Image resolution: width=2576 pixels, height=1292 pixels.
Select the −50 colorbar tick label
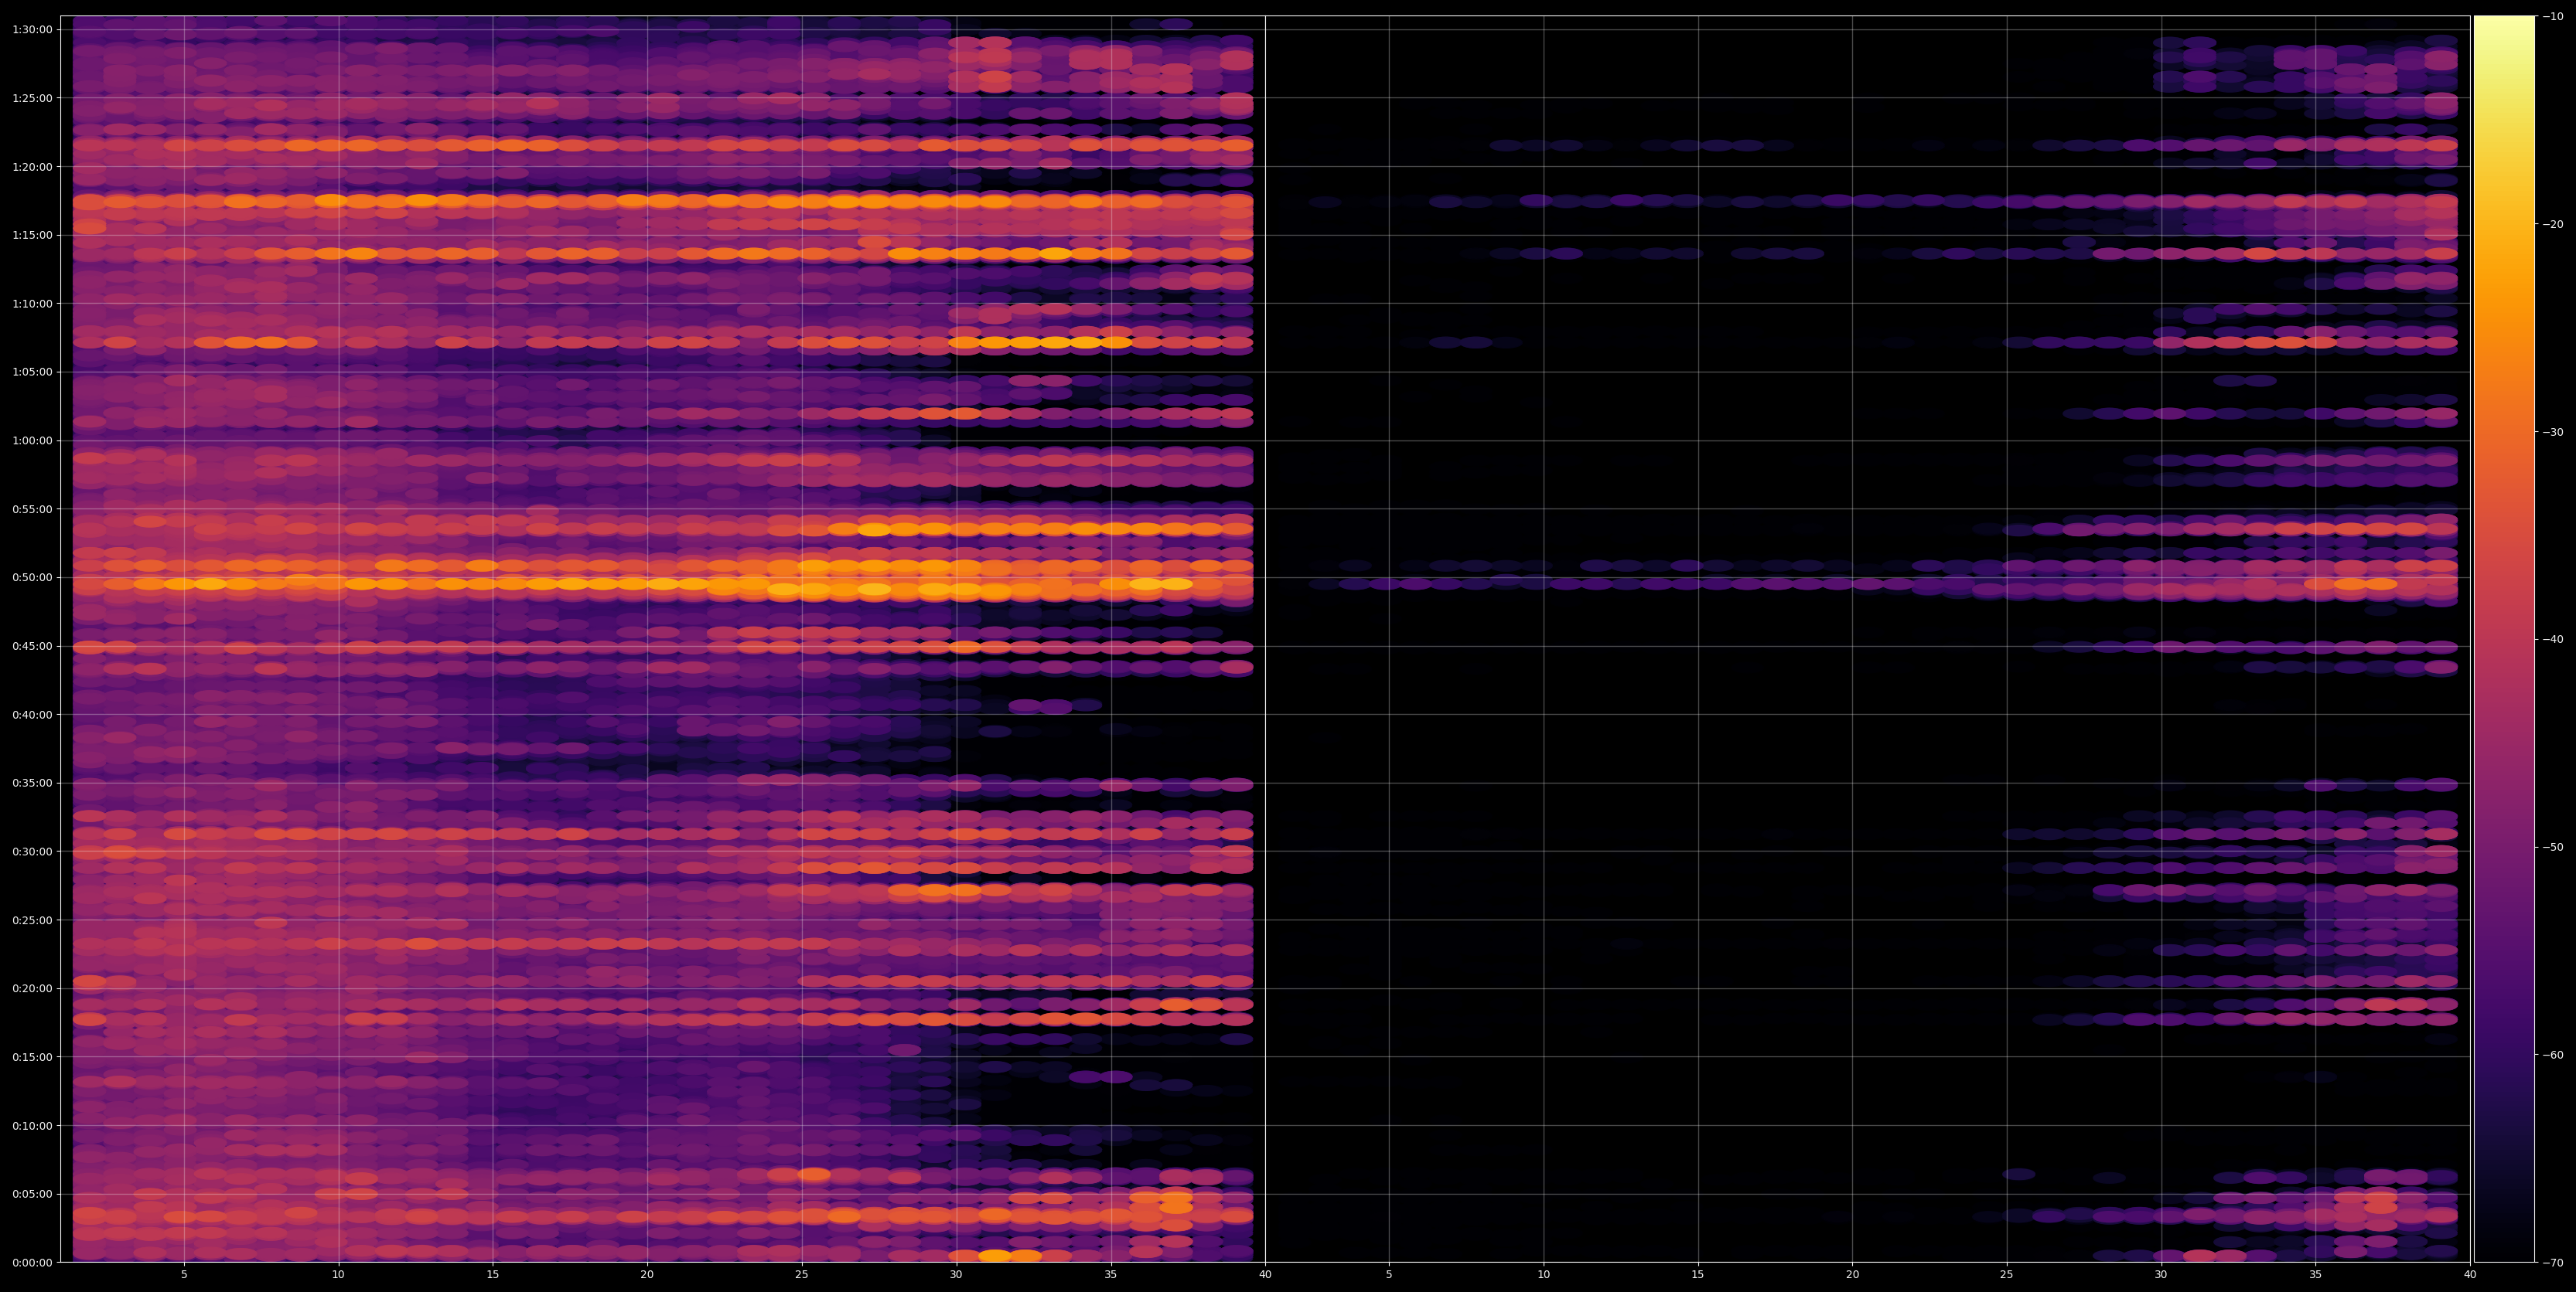[x=2553, y=848]
